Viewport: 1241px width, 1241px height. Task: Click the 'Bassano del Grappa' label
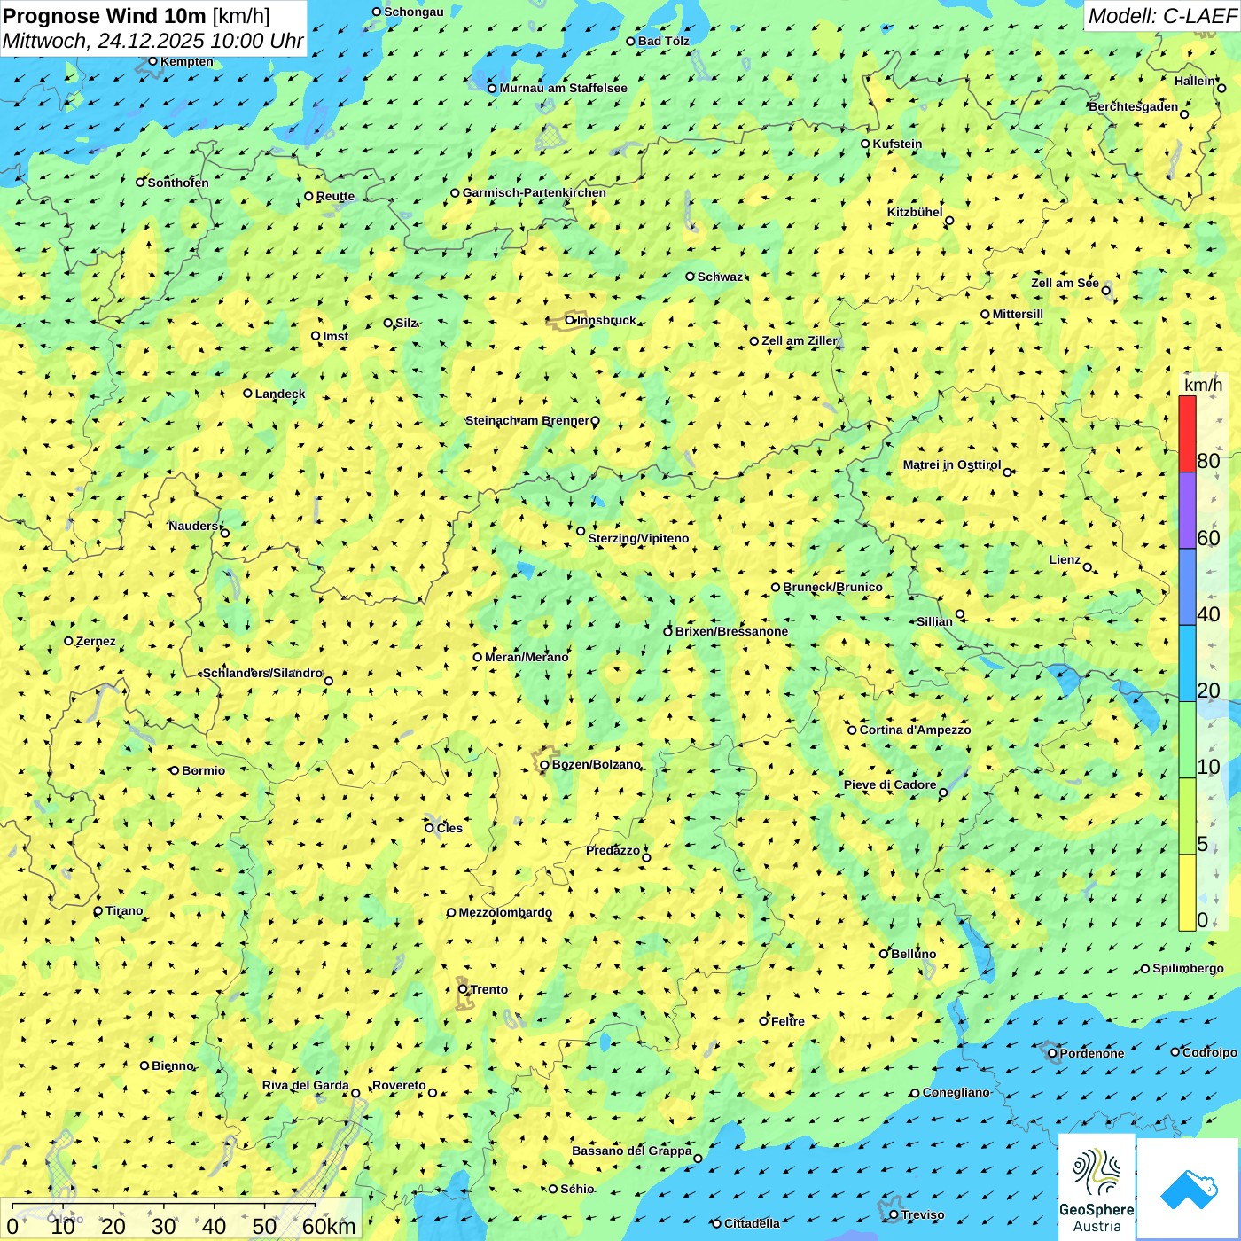632,1151
